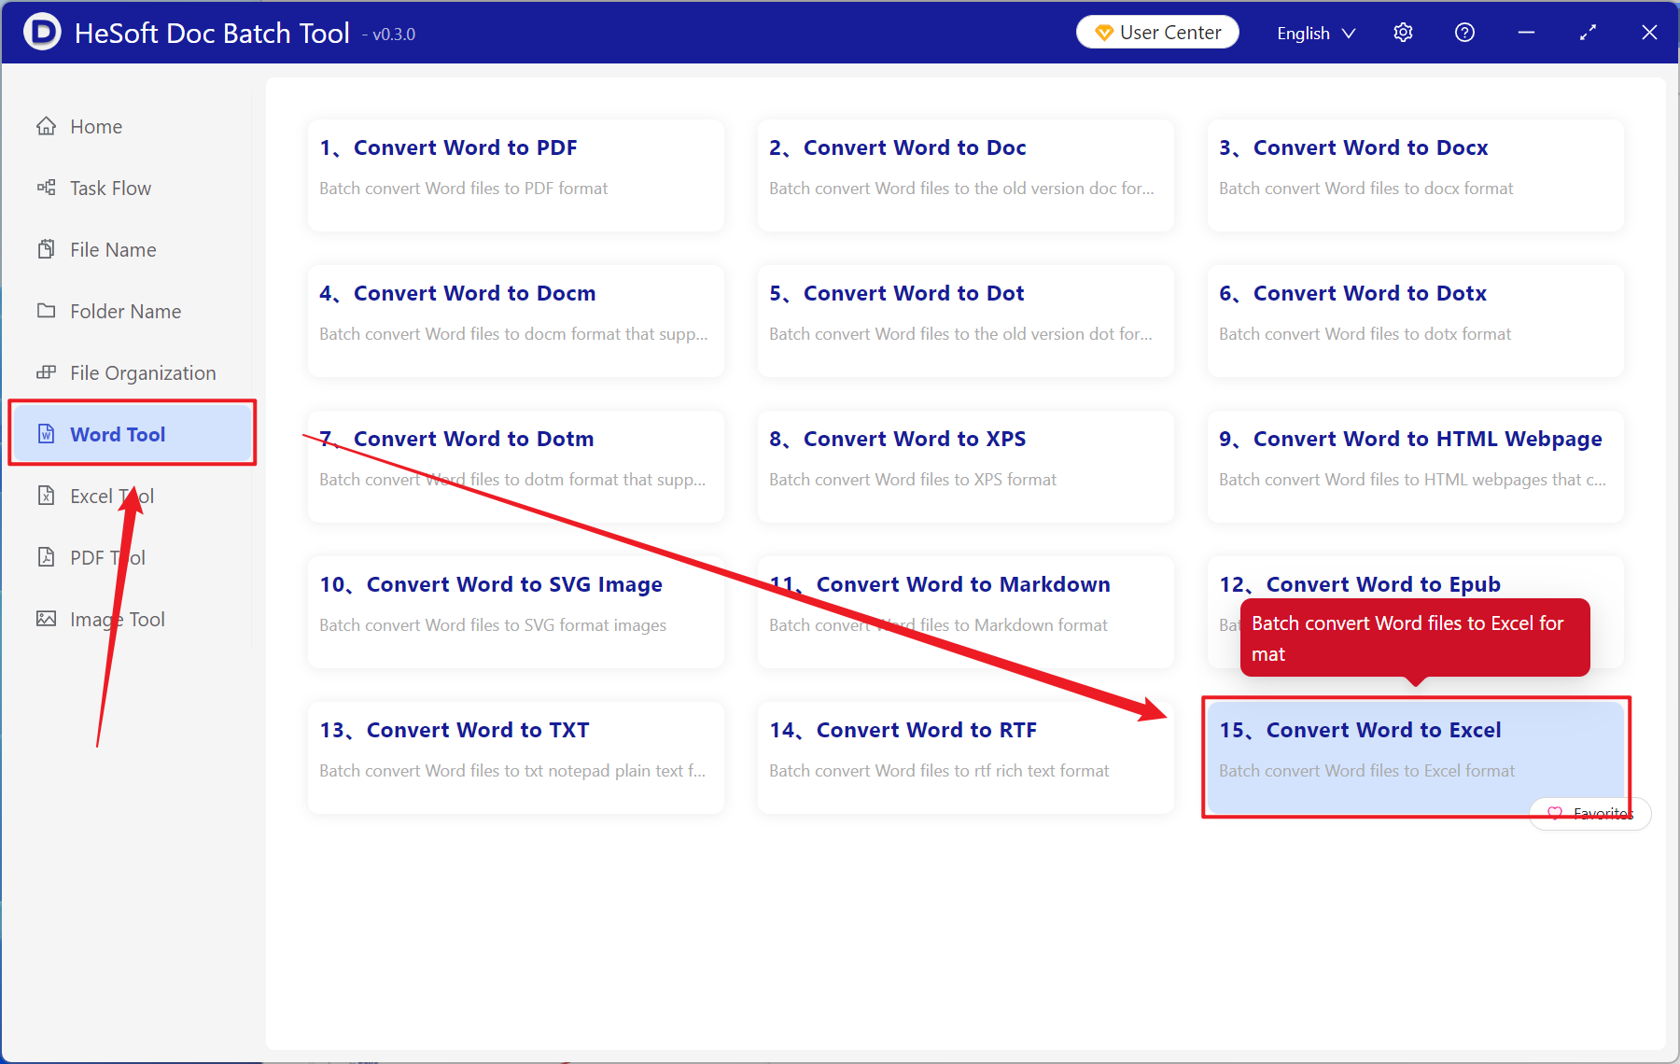Go to Home in sidebar

(132, 126)
